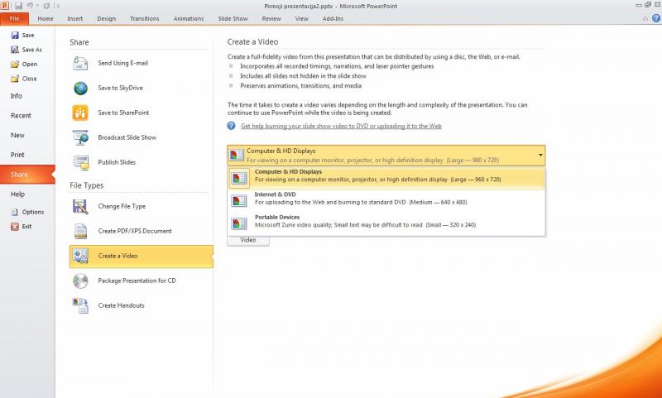Choose Save As in the sidebar
Image resolution: width=662 pixels, height=398 pixels.
point(26,50)
